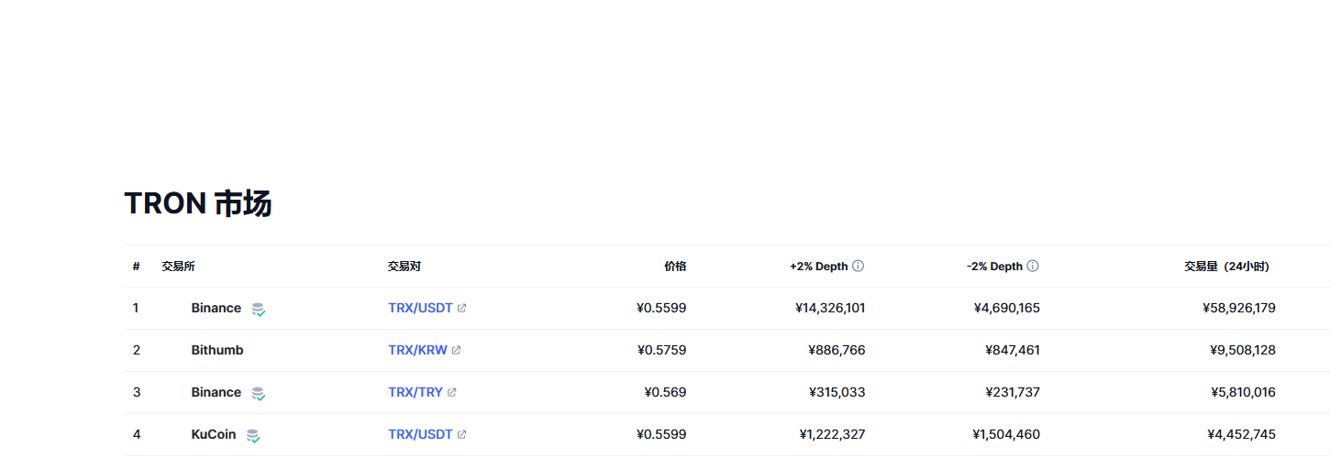Open the TRX/USDT pair on Binance
This screenshot has width=1330, height=458.
[x=420, y=309]
